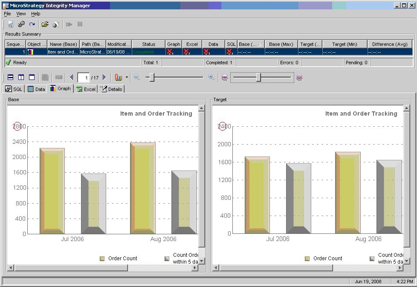Click the globe with document toolbar icon

pos(56,25)
